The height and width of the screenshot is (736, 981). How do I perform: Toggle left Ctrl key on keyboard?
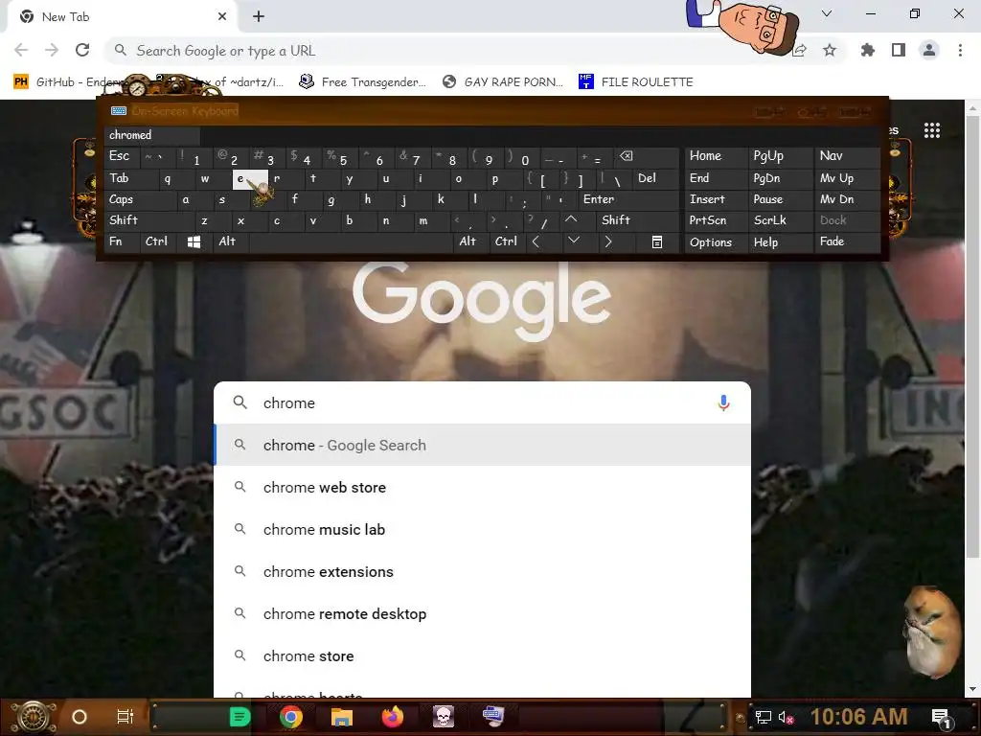pyautogui.click(x=156, y=241)
